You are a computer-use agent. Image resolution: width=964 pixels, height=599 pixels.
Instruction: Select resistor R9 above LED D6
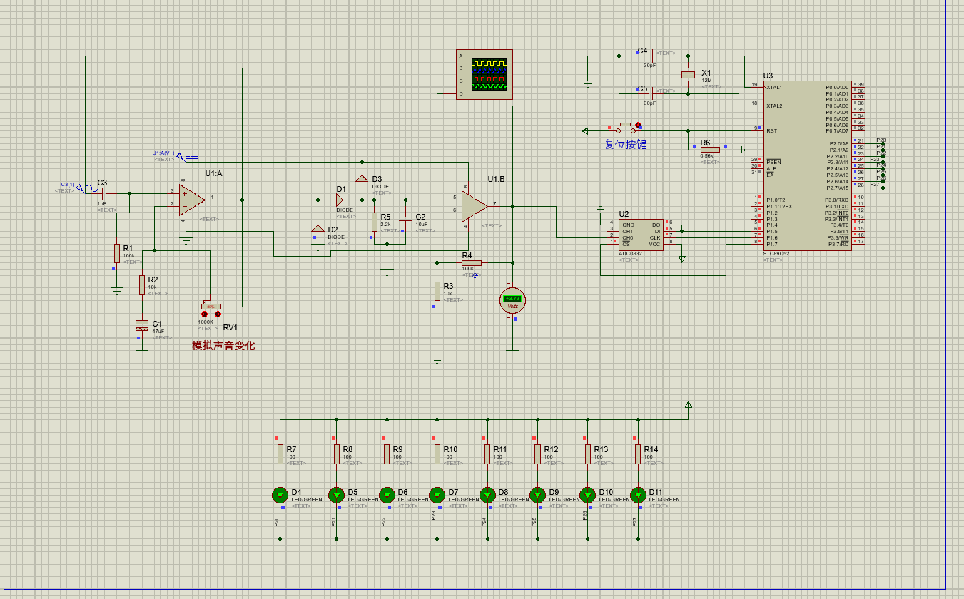tap(387, 454)
